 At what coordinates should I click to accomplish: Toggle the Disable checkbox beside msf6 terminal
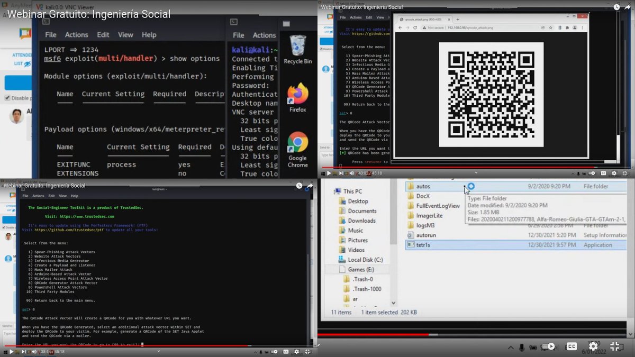7,98
